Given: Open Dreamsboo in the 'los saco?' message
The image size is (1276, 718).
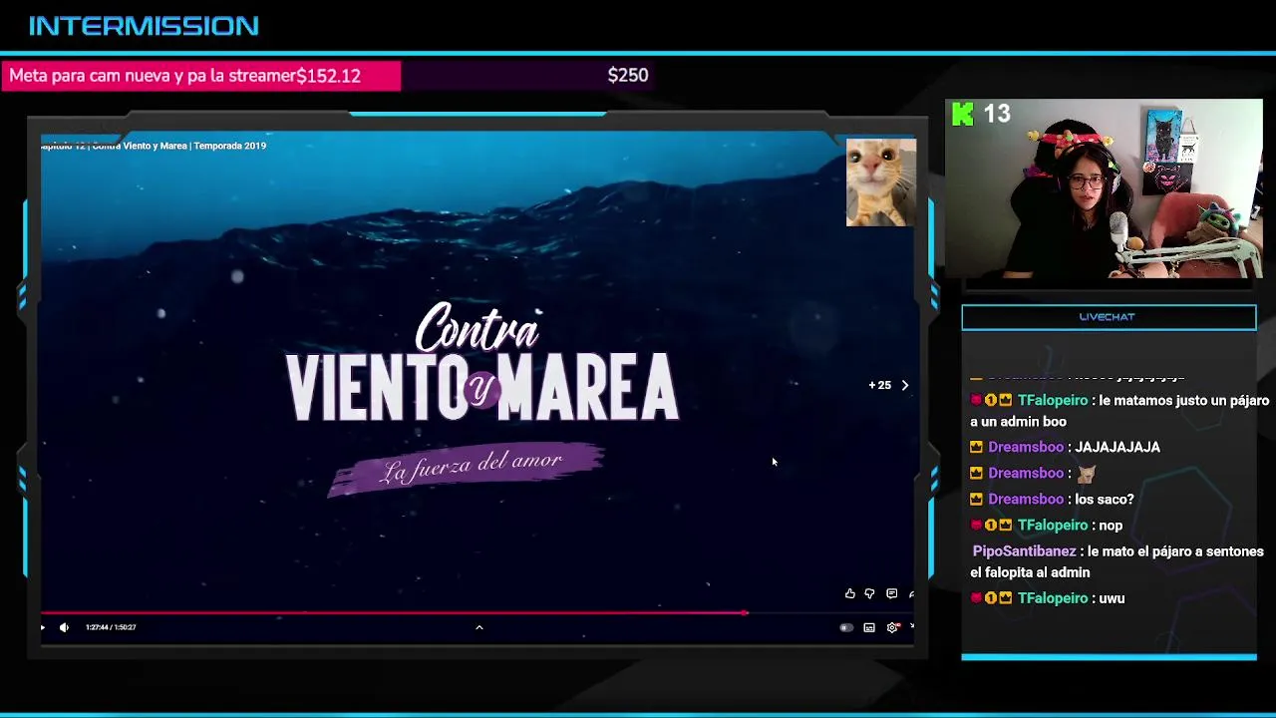Looking at the screenshot, I should 1026,499.
